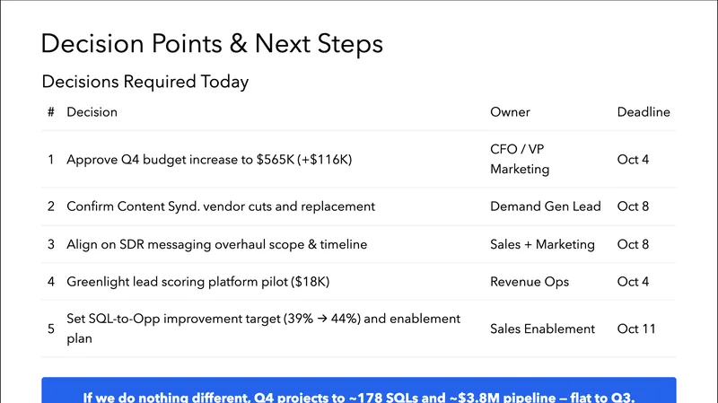The width and height of the screenshot is (718, 403).
Task: Click the Oct 11 deadline cell
Action: [x=636, y=329]
